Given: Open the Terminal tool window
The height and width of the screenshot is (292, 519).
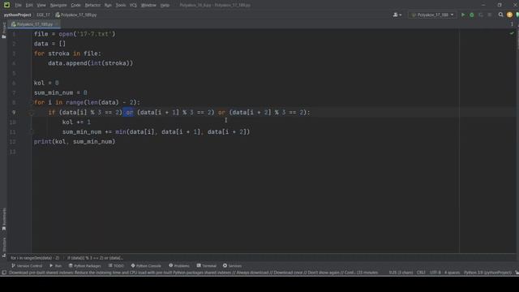Looking at the screenshot, I should (207, 266).
